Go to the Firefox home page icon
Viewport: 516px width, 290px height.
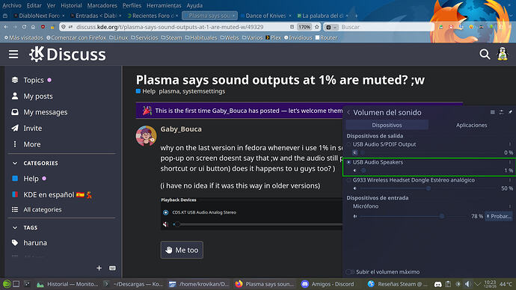33,27
